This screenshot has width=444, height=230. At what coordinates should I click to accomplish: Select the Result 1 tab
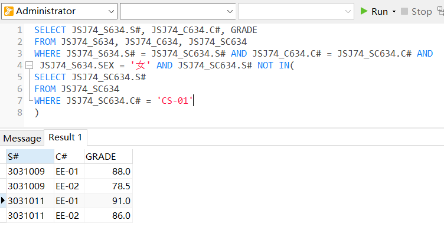tap(66, 137)
